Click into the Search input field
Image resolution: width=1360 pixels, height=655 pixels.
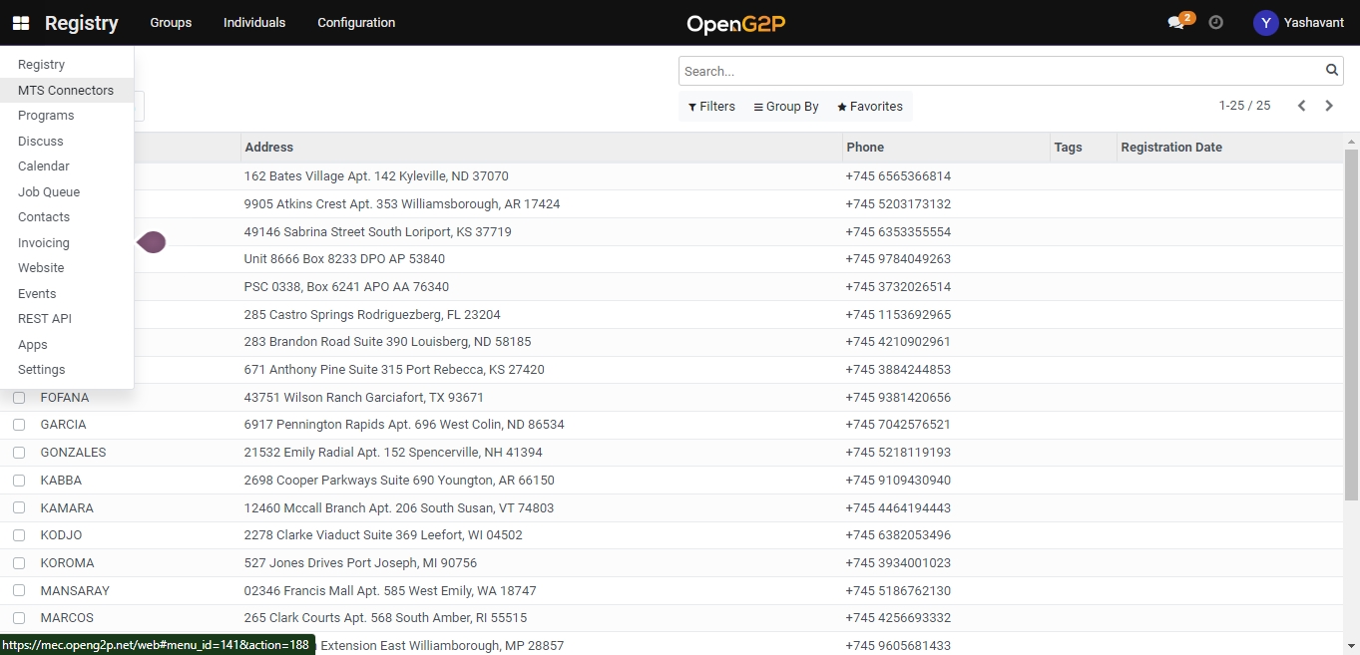pos(998,72)
